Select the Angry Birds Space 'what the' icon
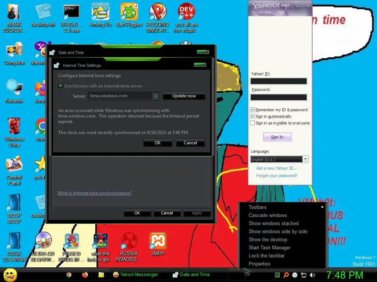The width and height of the screenshot is (377, 282). click(x=100, y=247)
